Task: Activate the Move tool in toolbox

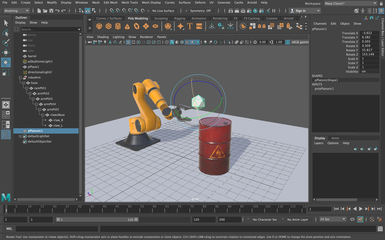Action: pos(6,52)
